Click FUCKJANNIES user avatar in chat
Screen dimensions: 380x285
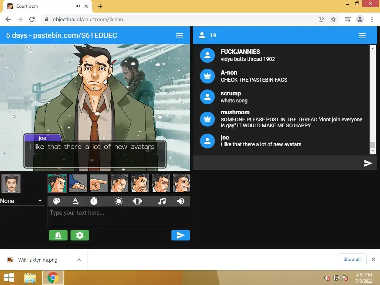tap(207, 56)
